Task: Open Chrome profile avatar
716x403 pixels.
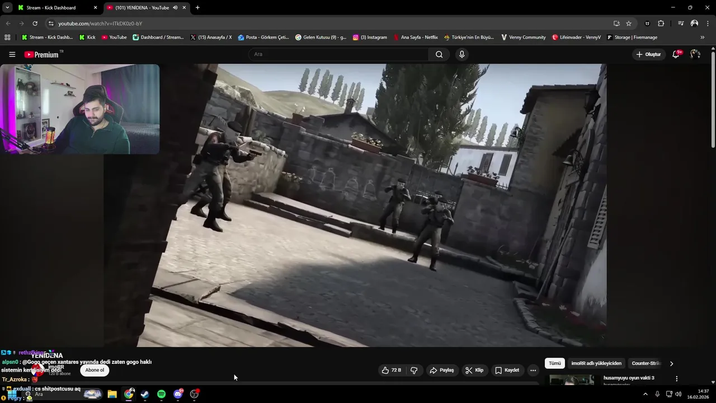Action: (694, 24)
